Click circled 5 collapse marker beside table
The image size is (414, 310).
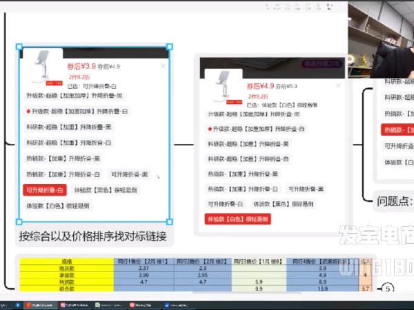pos(388,289)
